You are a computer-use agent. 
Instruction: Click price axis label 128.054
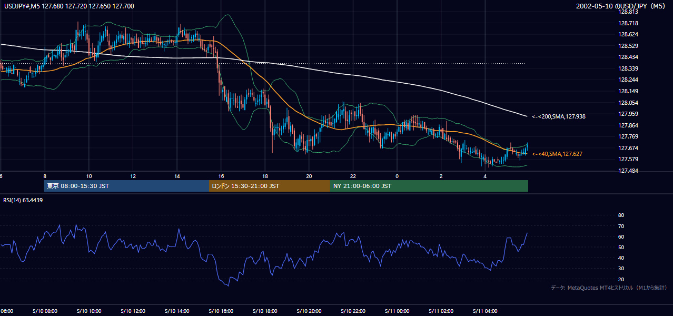(x=628, y=103)
